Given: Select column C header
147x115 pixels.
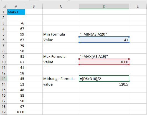Looking at the screenshot, I should coord(61,6).
